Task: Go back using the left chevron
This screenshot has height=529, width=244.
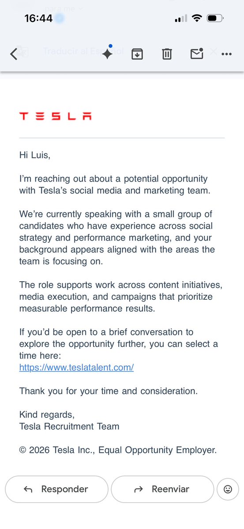Action: tap(14, 54)
